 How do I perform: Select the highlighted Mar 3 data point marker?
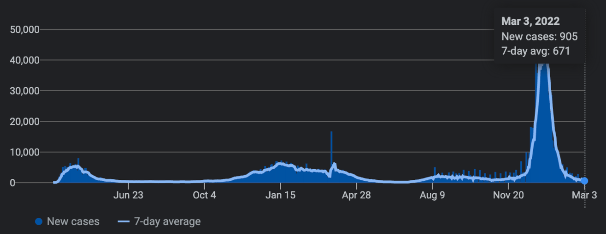click(584, 181)
